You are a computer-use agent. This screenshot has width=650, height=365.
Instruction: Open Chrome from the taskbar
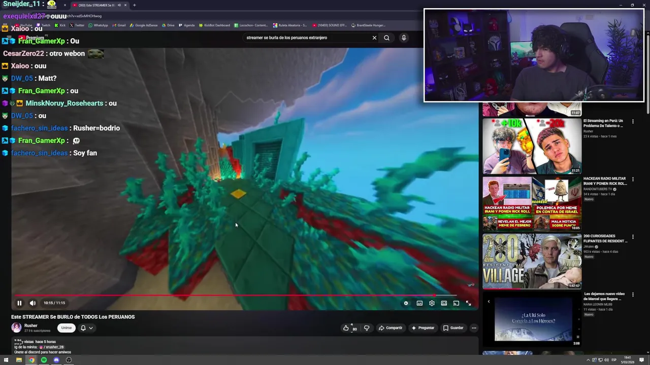coord(31,360)
